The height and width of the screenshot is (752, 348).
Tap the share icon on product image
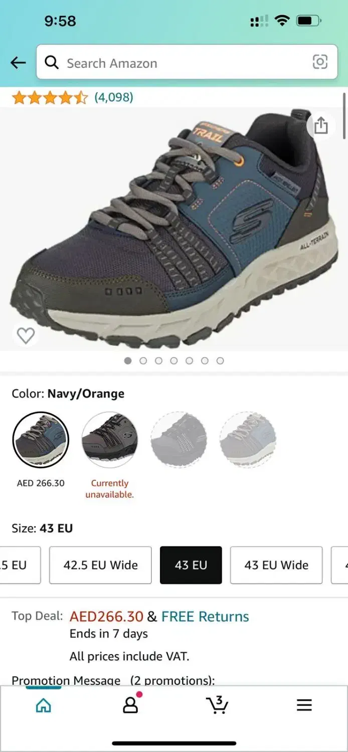[x=321, y=125]
